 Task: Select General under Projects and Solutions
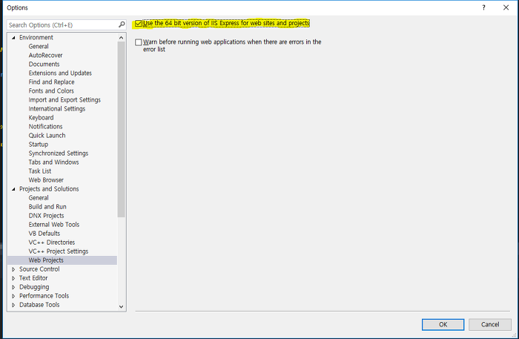pos(39,198)
